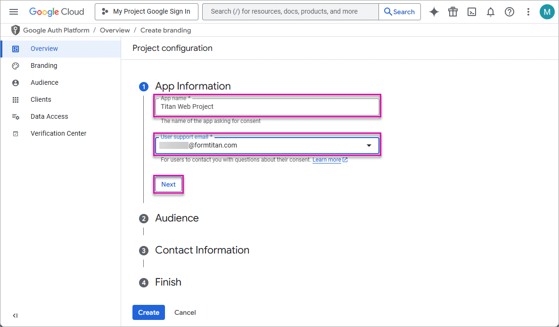The width and height of the screenshot is (559, 327).
Task: Click the account avatar M
Action: [x=547, y=12]
